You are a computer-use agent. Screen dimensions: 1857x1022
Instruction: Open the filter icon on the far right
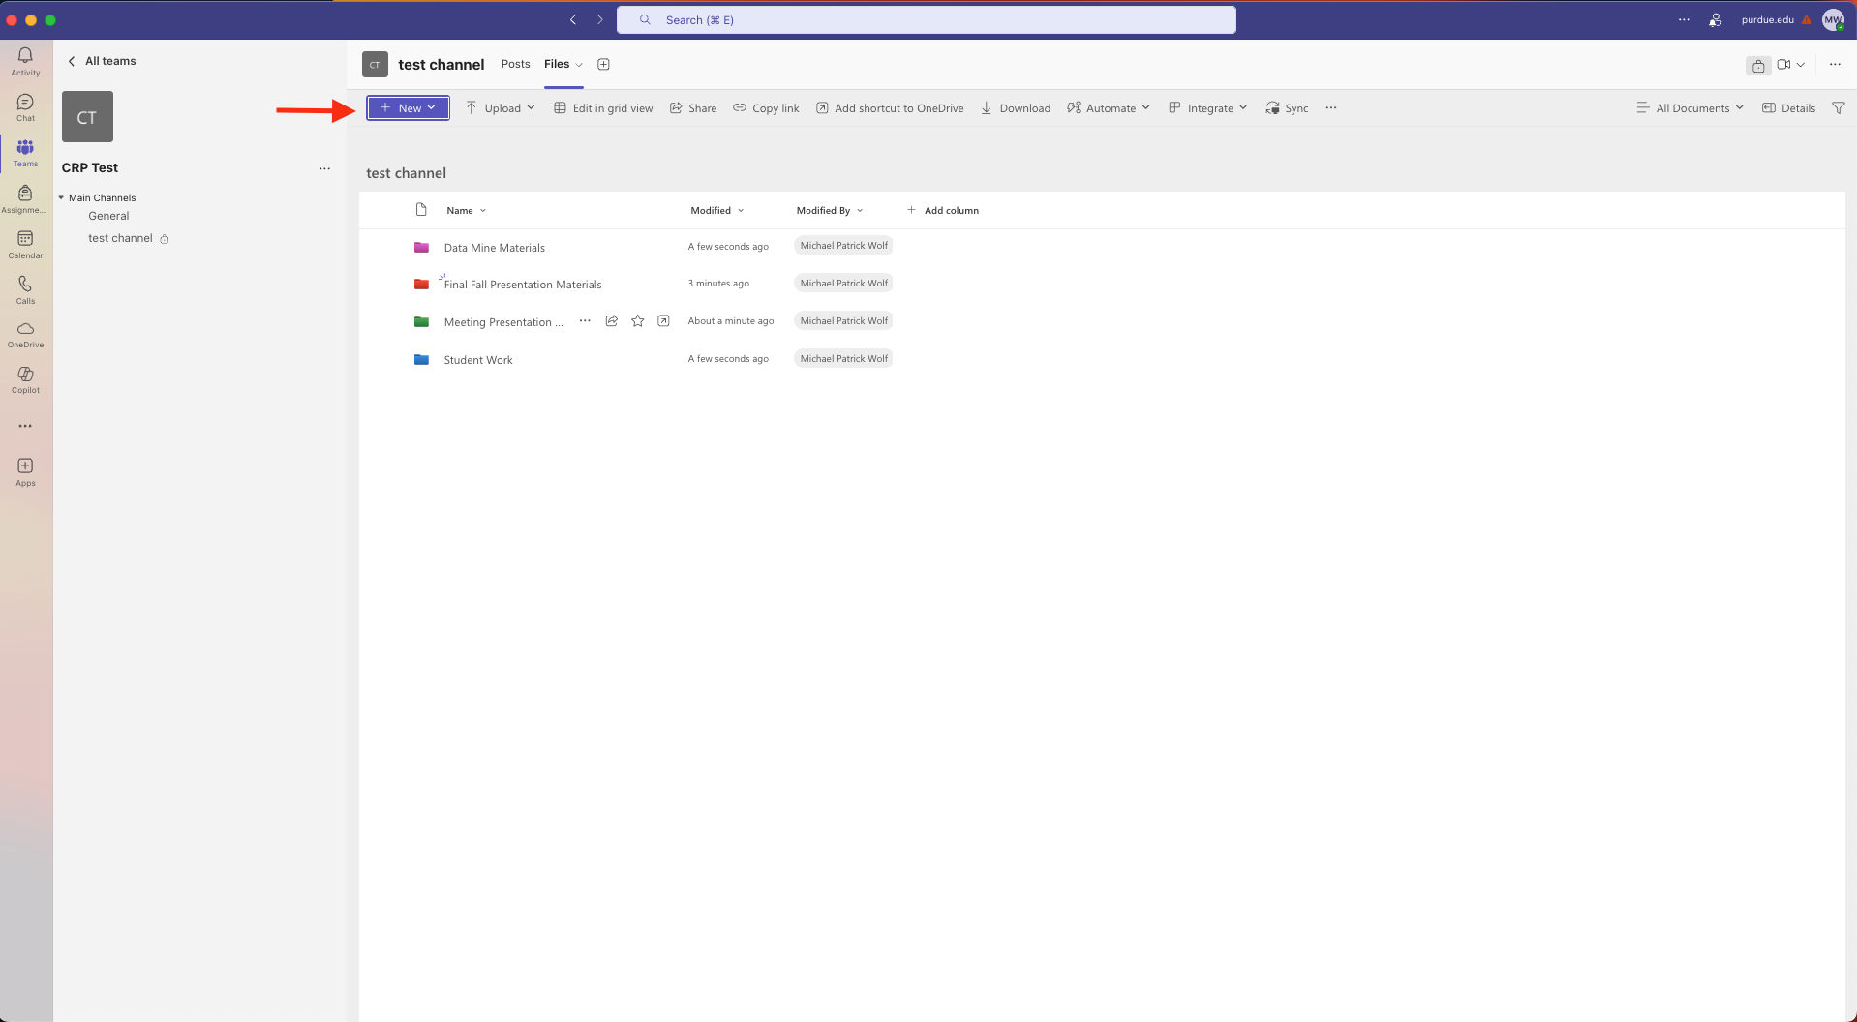coord(1839,107)
